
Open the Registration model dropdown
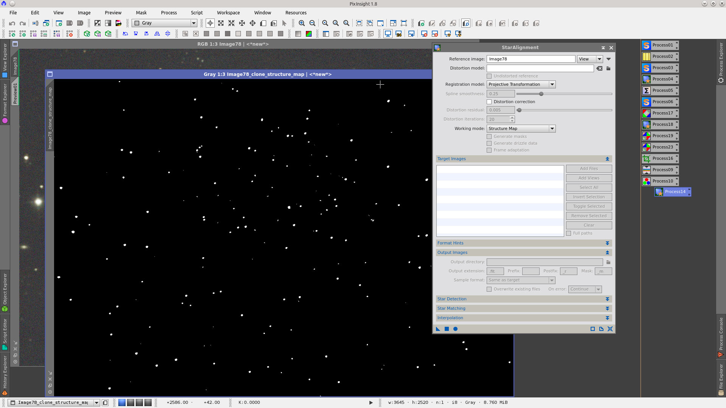(521, 85)
